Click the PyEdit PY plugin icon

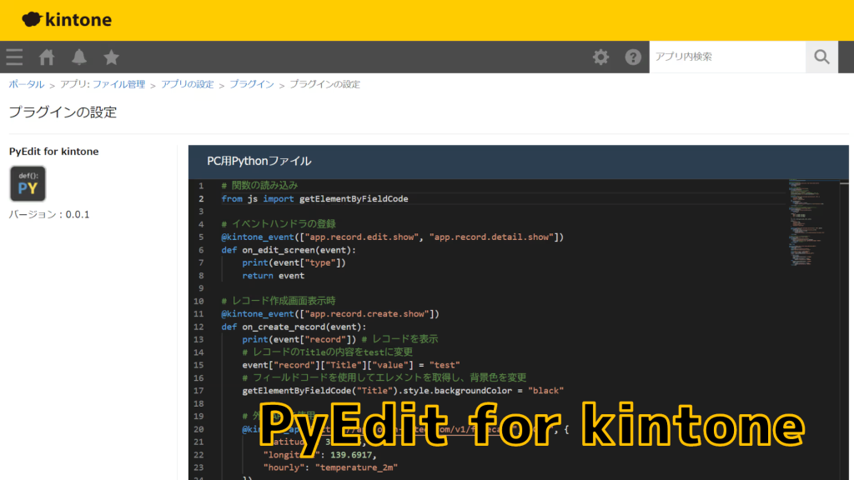(28, 183)
